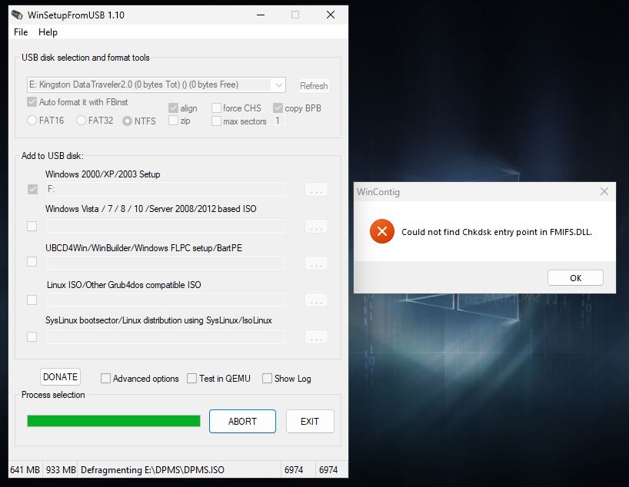Close the WinContig error dialog
The width and height of the screenshot is (629, 487).
[604, 191]
